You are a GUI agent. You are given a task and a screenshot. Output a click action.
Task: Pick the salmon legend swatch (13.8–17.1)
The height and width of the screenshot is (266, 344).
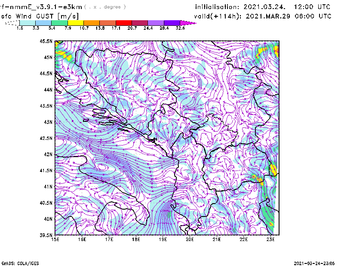pyautogui.click(x=108, y=23)
